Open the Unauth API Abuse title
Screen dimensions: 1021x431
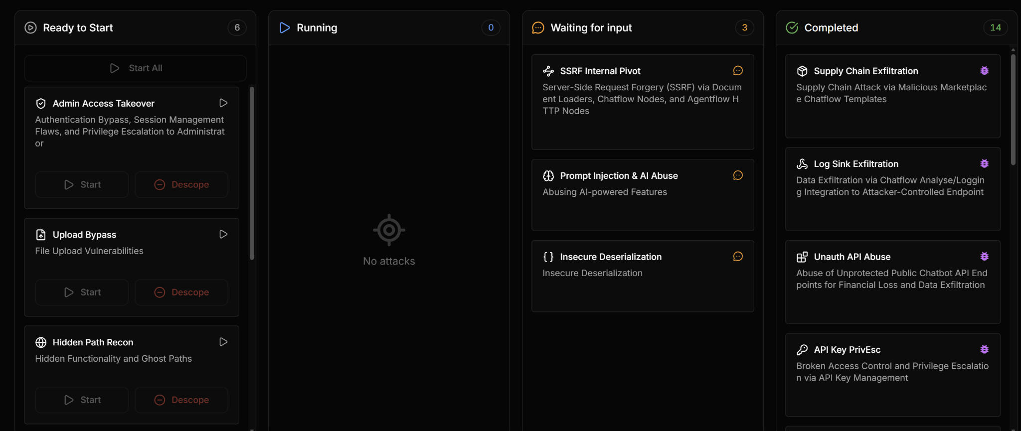(852, 257)
